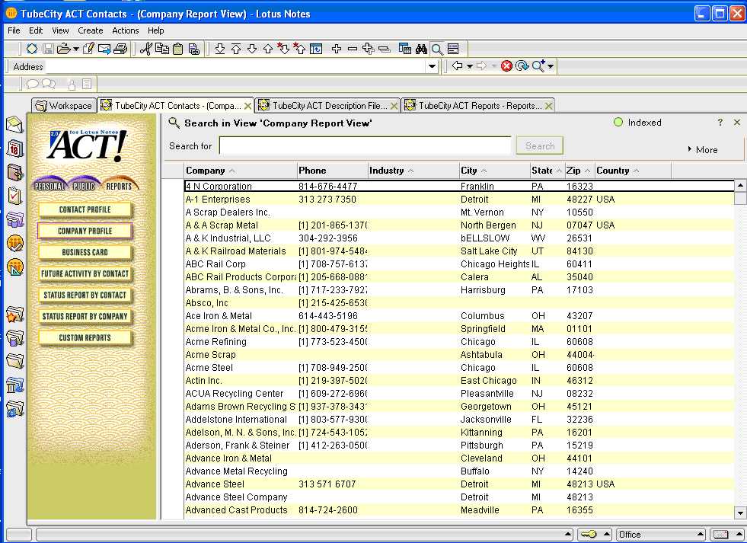This screenshot has height=543, width=747.
Task: Open the Address bar dropdown arrow
Action: [432, 66]
